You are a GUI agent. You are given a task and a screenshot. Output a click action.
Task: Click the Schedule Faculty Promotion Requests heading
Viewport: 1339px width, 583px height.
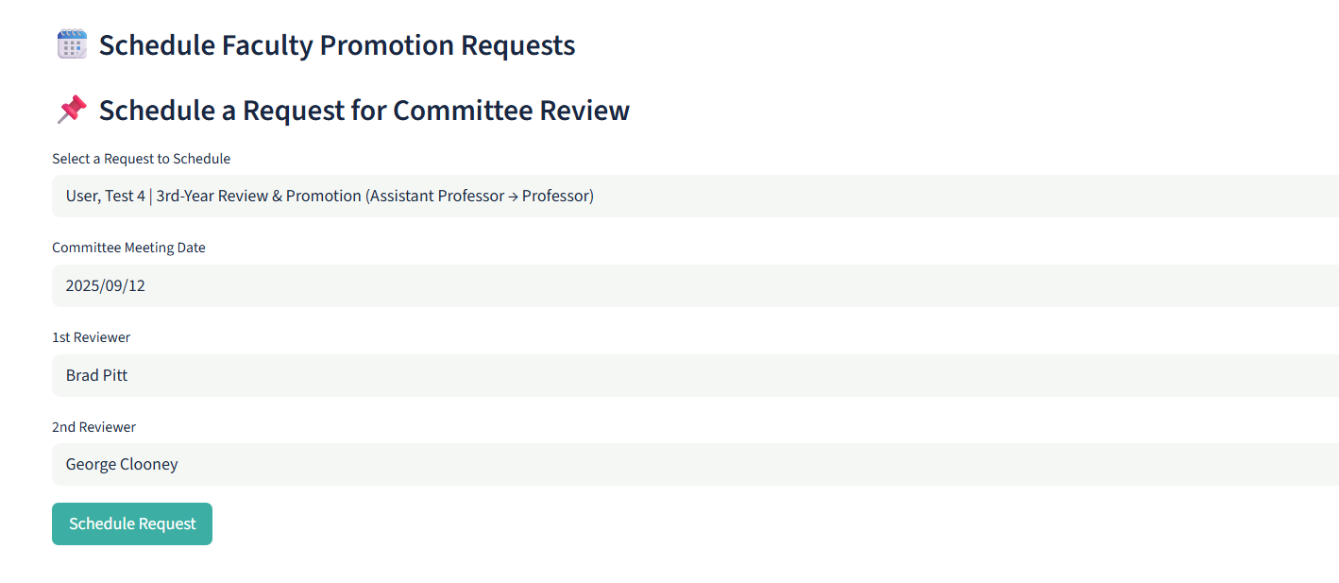[x=338, y=44]
